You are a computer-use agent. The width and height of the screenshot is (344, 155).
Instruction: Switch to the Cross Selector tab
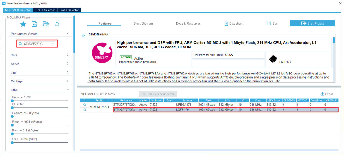[x=69, y=10]
